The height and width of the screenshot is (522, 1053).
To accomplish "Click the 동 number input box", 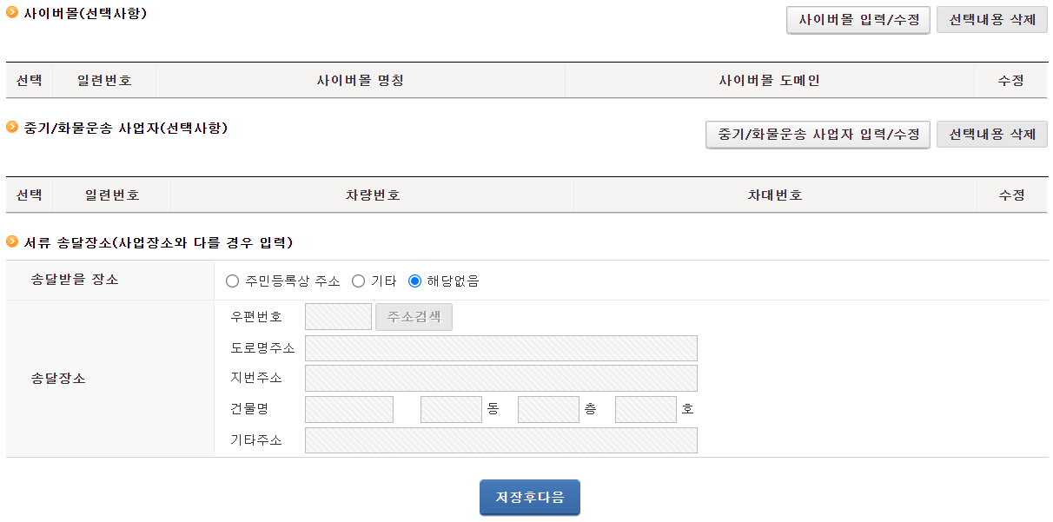I will click(451, 409).
